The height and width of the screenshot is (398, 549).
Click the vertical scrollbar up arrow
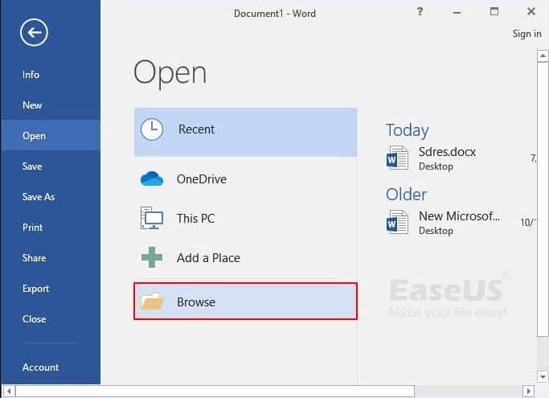coord(543,55)
